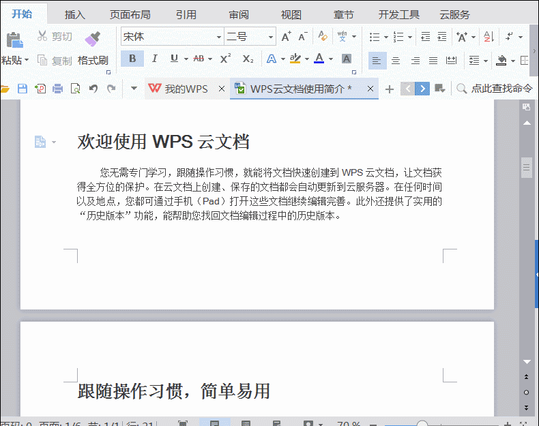This screenshot has width=539, height=426.
Task: Click the heading 欢迎使用 WPS 云文档
Action: (x=163, y=142)
